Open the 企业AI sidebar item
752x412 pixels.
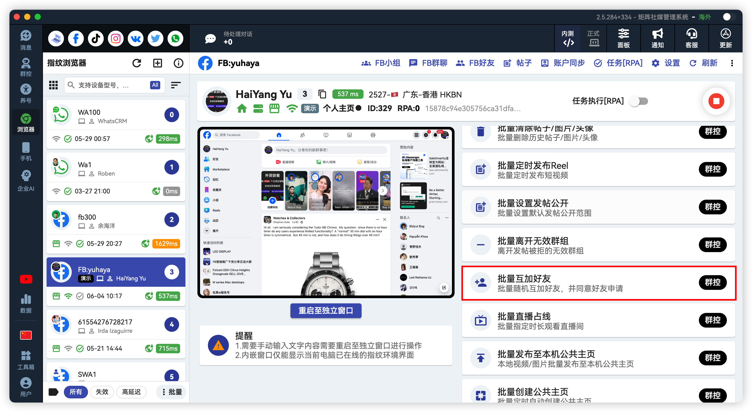click(x=26, y=181)
